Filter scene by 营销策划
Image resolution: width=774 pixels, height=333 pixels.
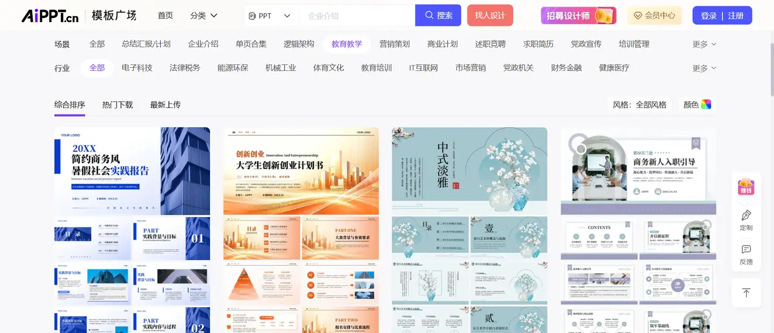(x=395, y=44)
